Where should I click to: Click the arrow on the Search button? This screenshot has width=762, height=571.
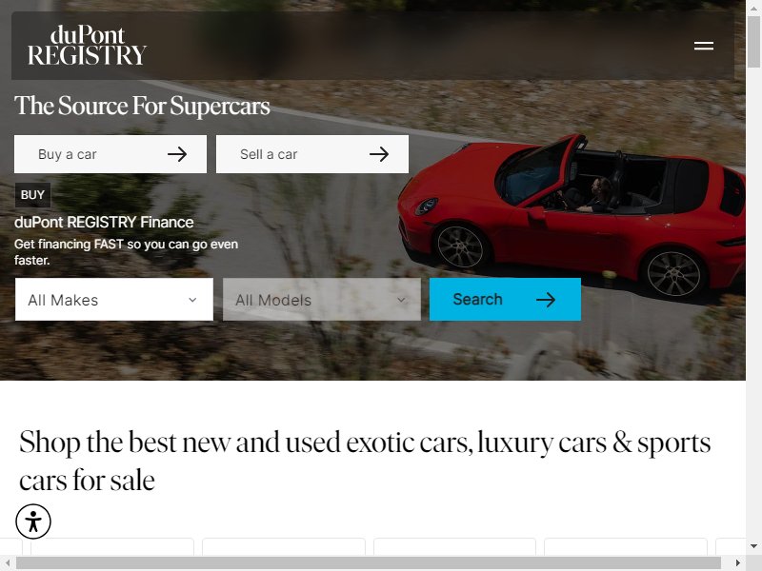(x=545, y=300)
